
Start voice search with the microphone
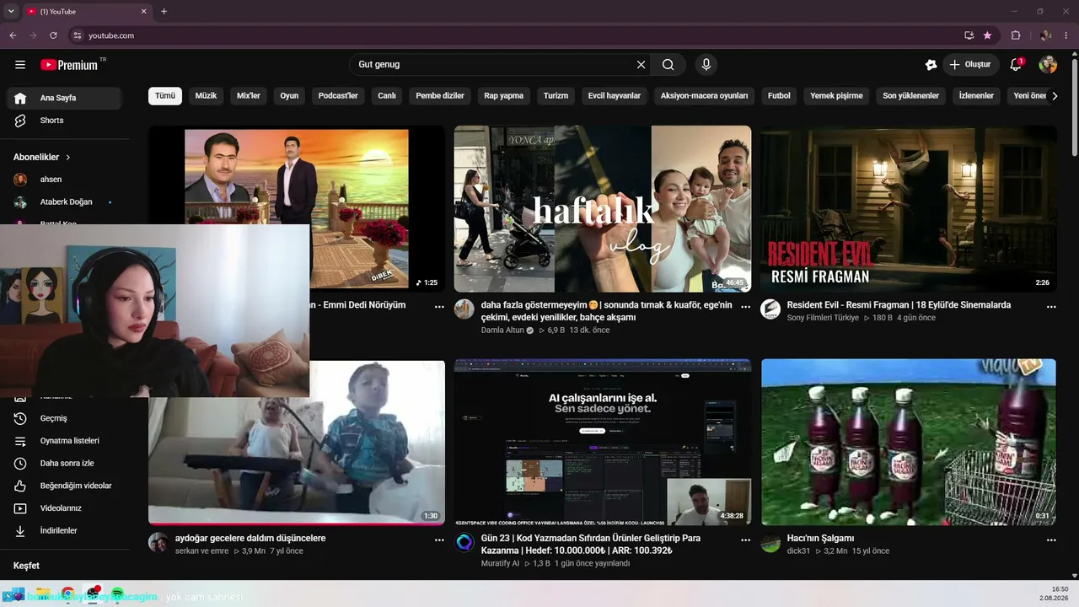click(x=706, y=65)
